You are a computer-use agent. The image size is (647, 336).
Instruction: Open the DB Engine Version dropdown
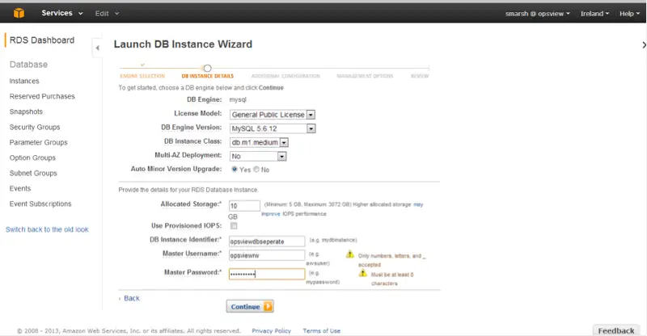(x=273, y=128)
